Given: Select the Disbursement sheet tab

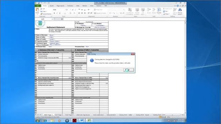Looking at the screenshot, I should coord(111,115).
